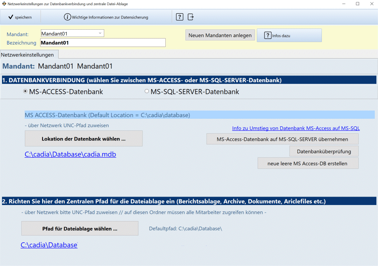
Task: Click MS-Access-Datenbank auf MS-SQL-SERVER übernehmen
Action: (x=282, y=139)
